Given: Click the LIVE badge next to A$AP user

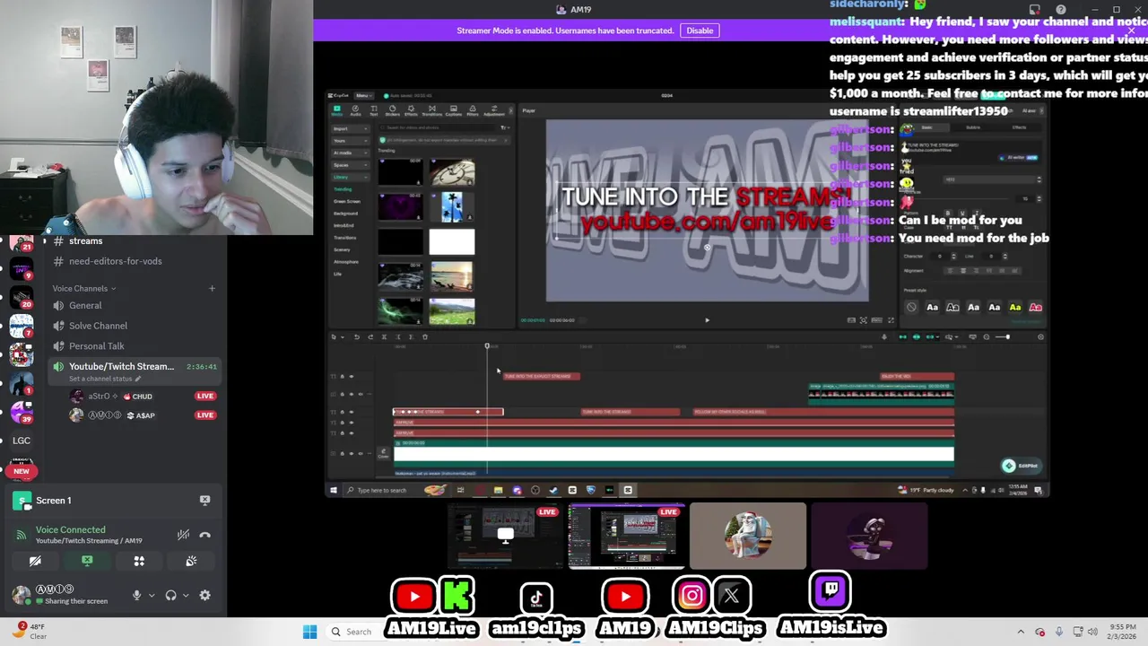Looking at the screenshot, I should coord(205,415).
